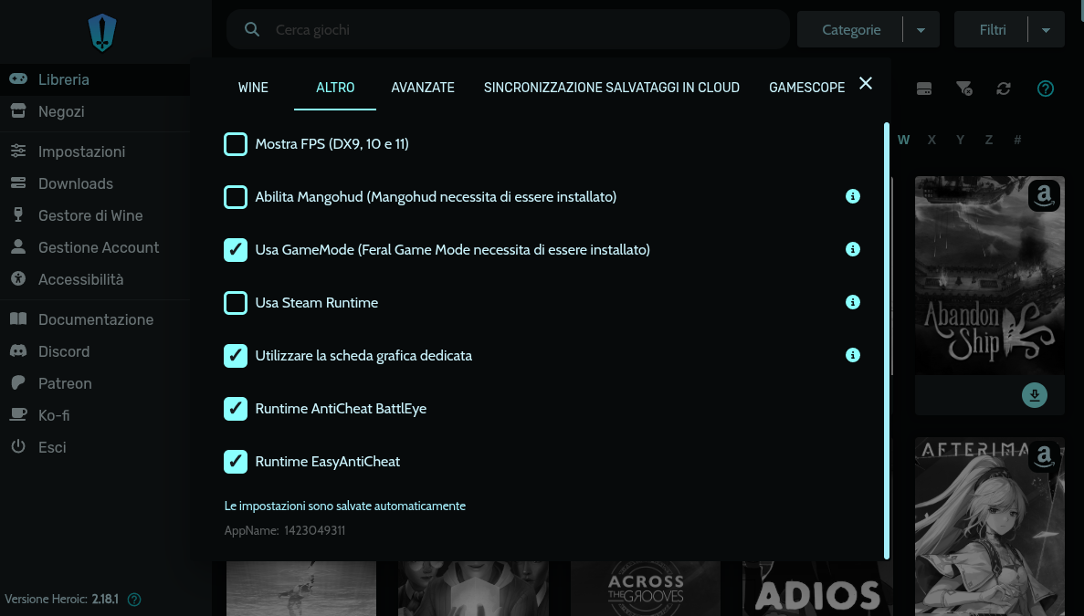Focus the Cerca giochi search field
Image resolution: width=1084 pixels, height=616 pixels.
(x=508, y=30)
